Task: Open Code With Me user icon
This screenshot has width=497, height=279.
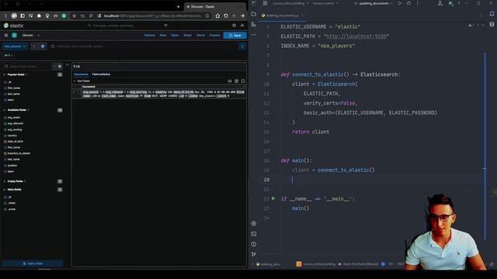Action: tap(440, 3)
